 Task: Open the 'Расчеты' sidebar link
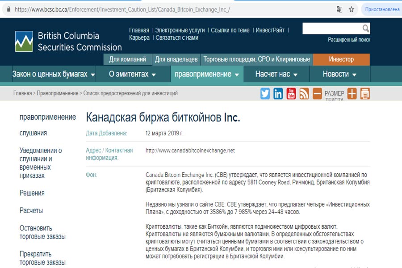point(31,210)
